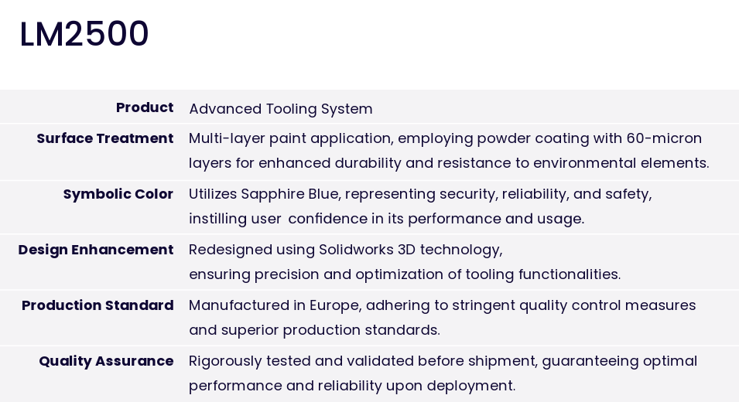Click the reliability upon deployment line
The width and height of the screenshot is (739, 402).
pos(352,386)
